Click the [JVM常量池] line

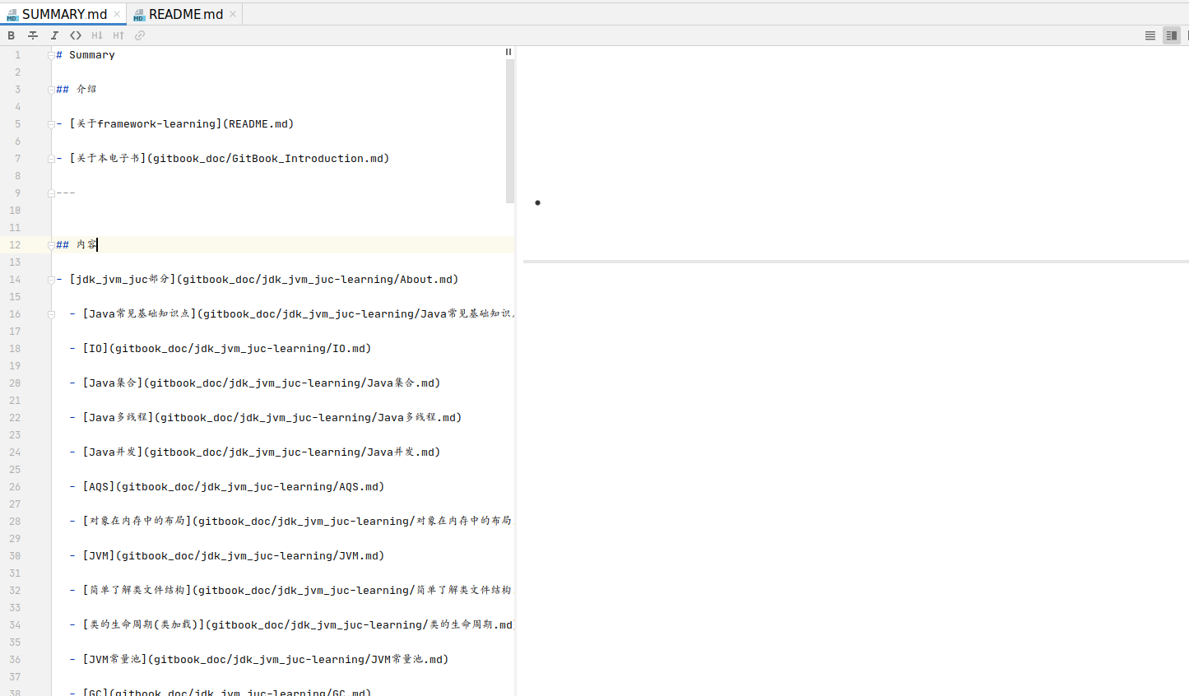coord(259,660)
